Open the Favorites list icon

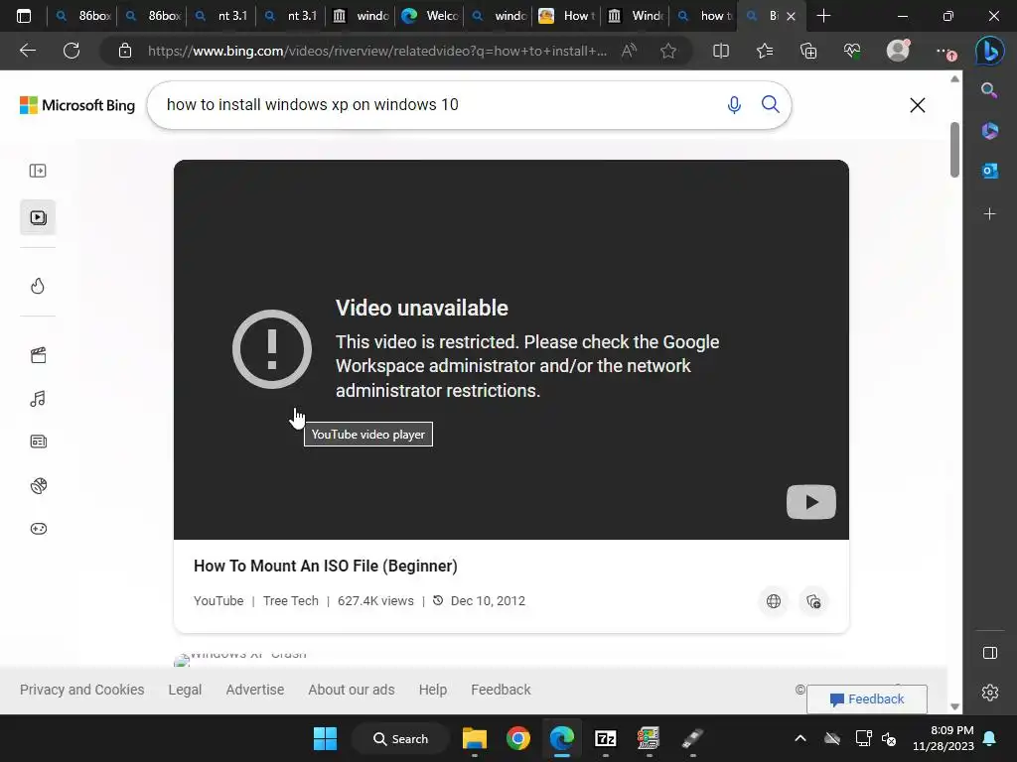coord(765,51)
